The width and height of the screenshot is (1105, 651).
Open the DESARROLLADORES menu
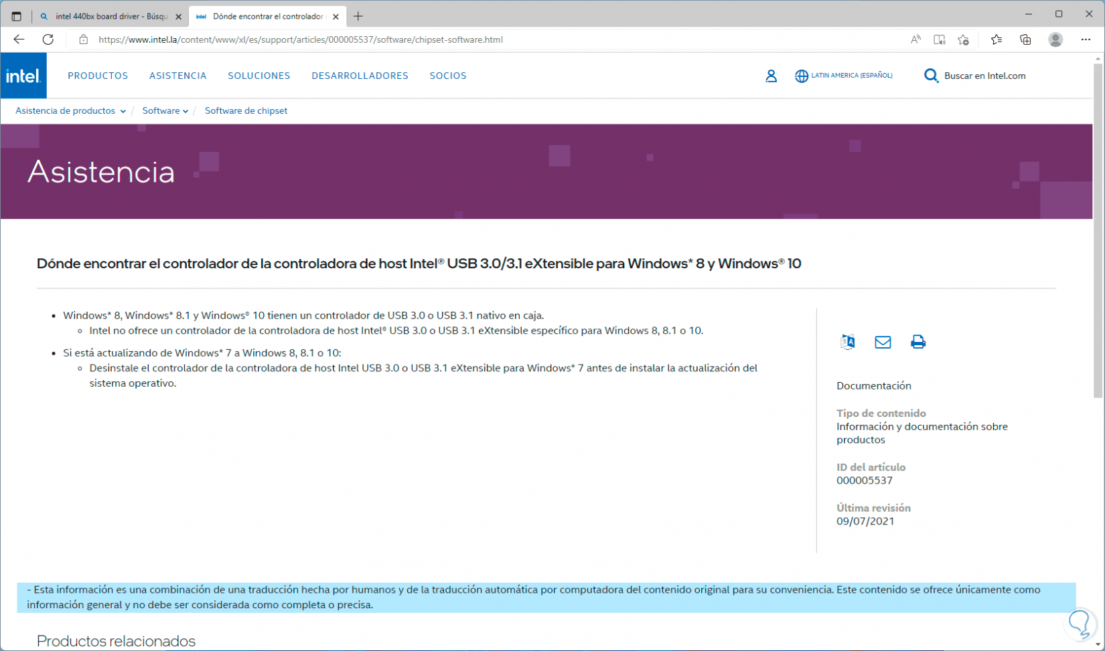pyautogui.click(x=360, y=76)
